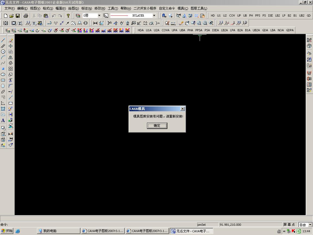Select the Parallel lines tool

(x=3, y=46)
